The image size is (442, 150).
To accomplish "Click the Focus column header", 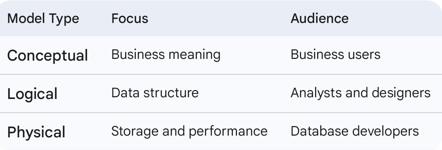I will click(x=130, y=18).
